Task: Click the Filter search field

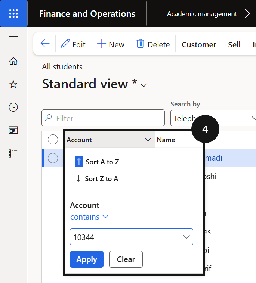Action: click(103, 118)
